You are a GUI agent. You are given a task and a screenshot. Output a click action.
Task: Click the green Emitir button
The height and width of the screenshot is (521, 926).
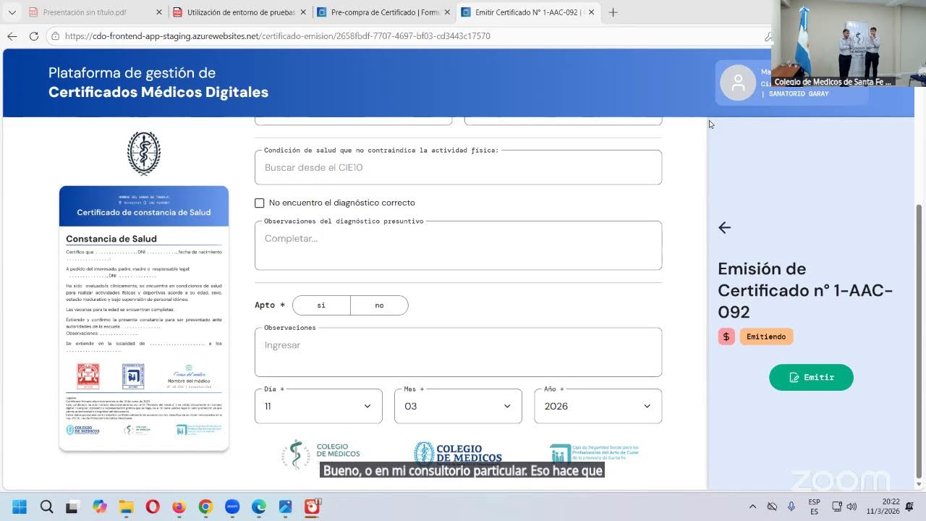coord(811,377)
